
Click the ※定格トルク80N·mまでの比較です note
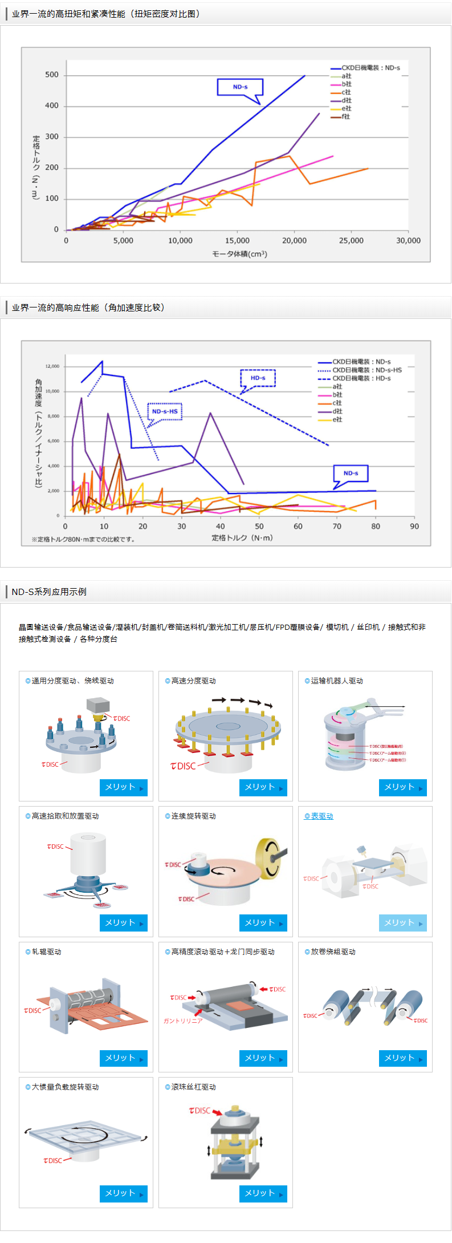(83, 539)
